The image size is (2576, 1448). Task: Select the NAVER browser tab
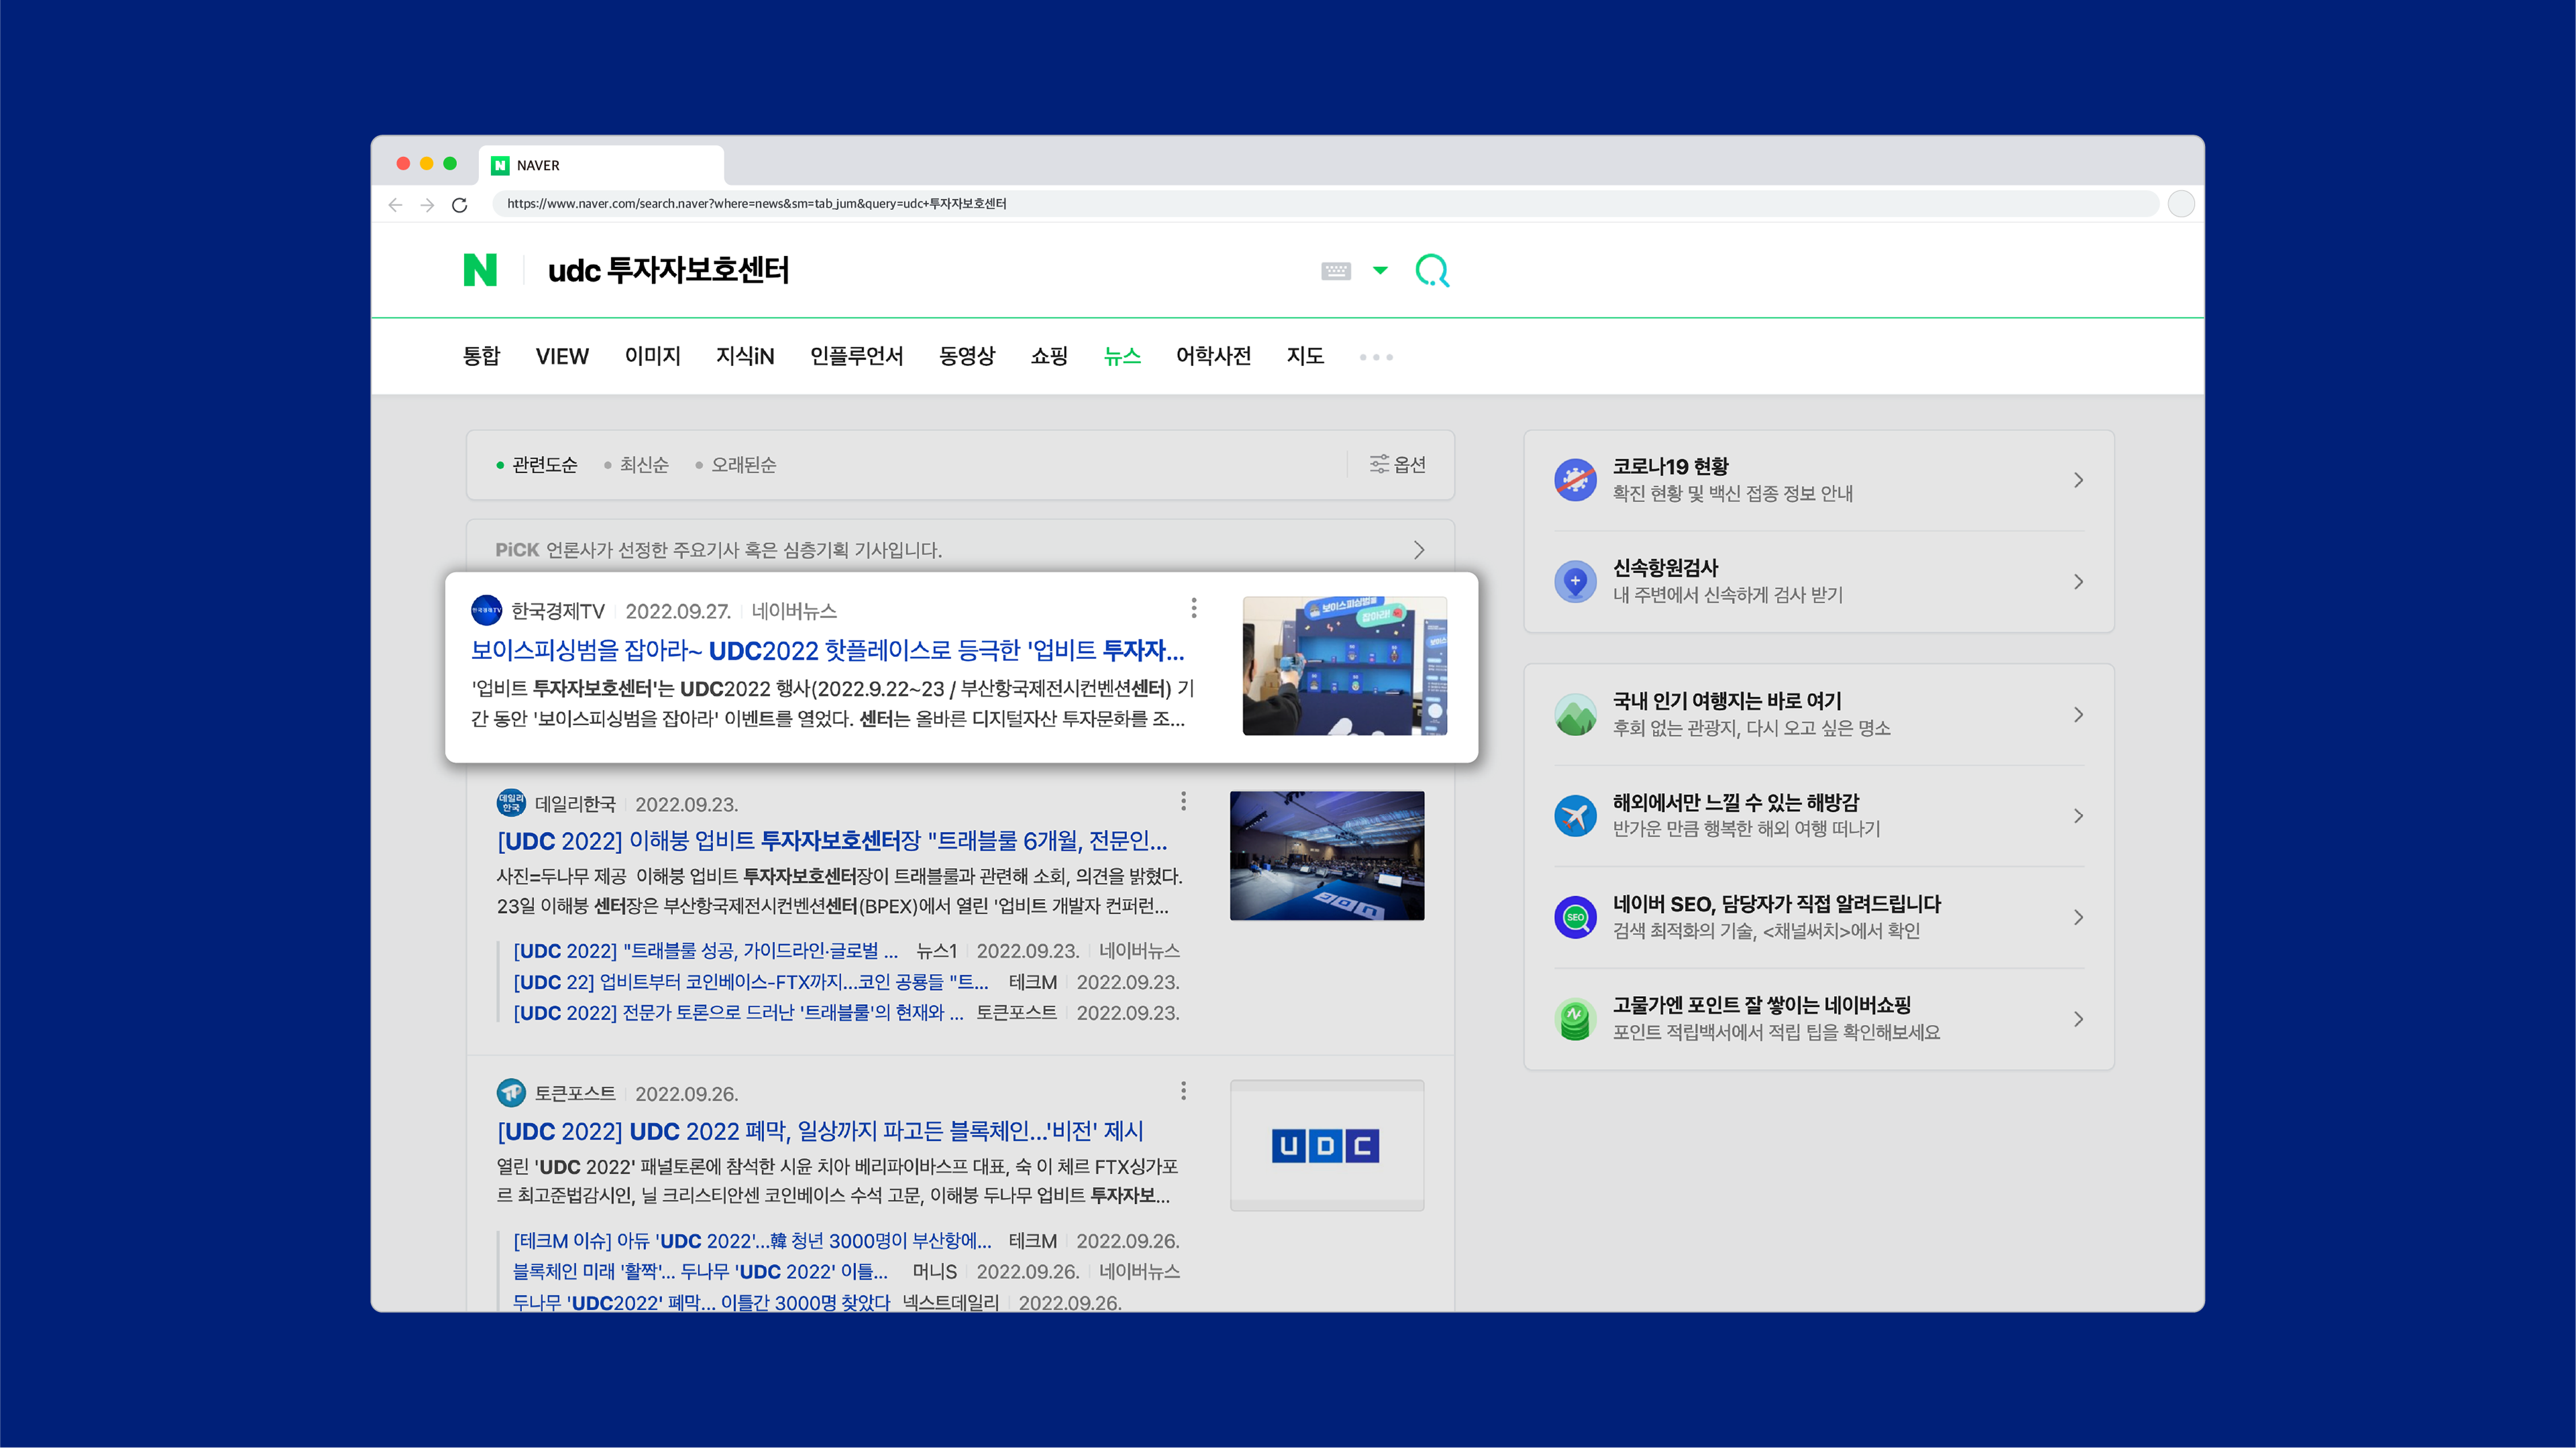tap(601, 165)
